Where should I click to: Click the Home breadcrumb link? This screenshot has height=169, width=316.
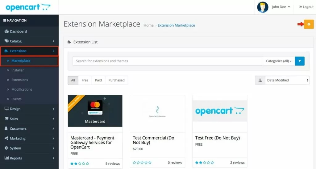[148, 25]
